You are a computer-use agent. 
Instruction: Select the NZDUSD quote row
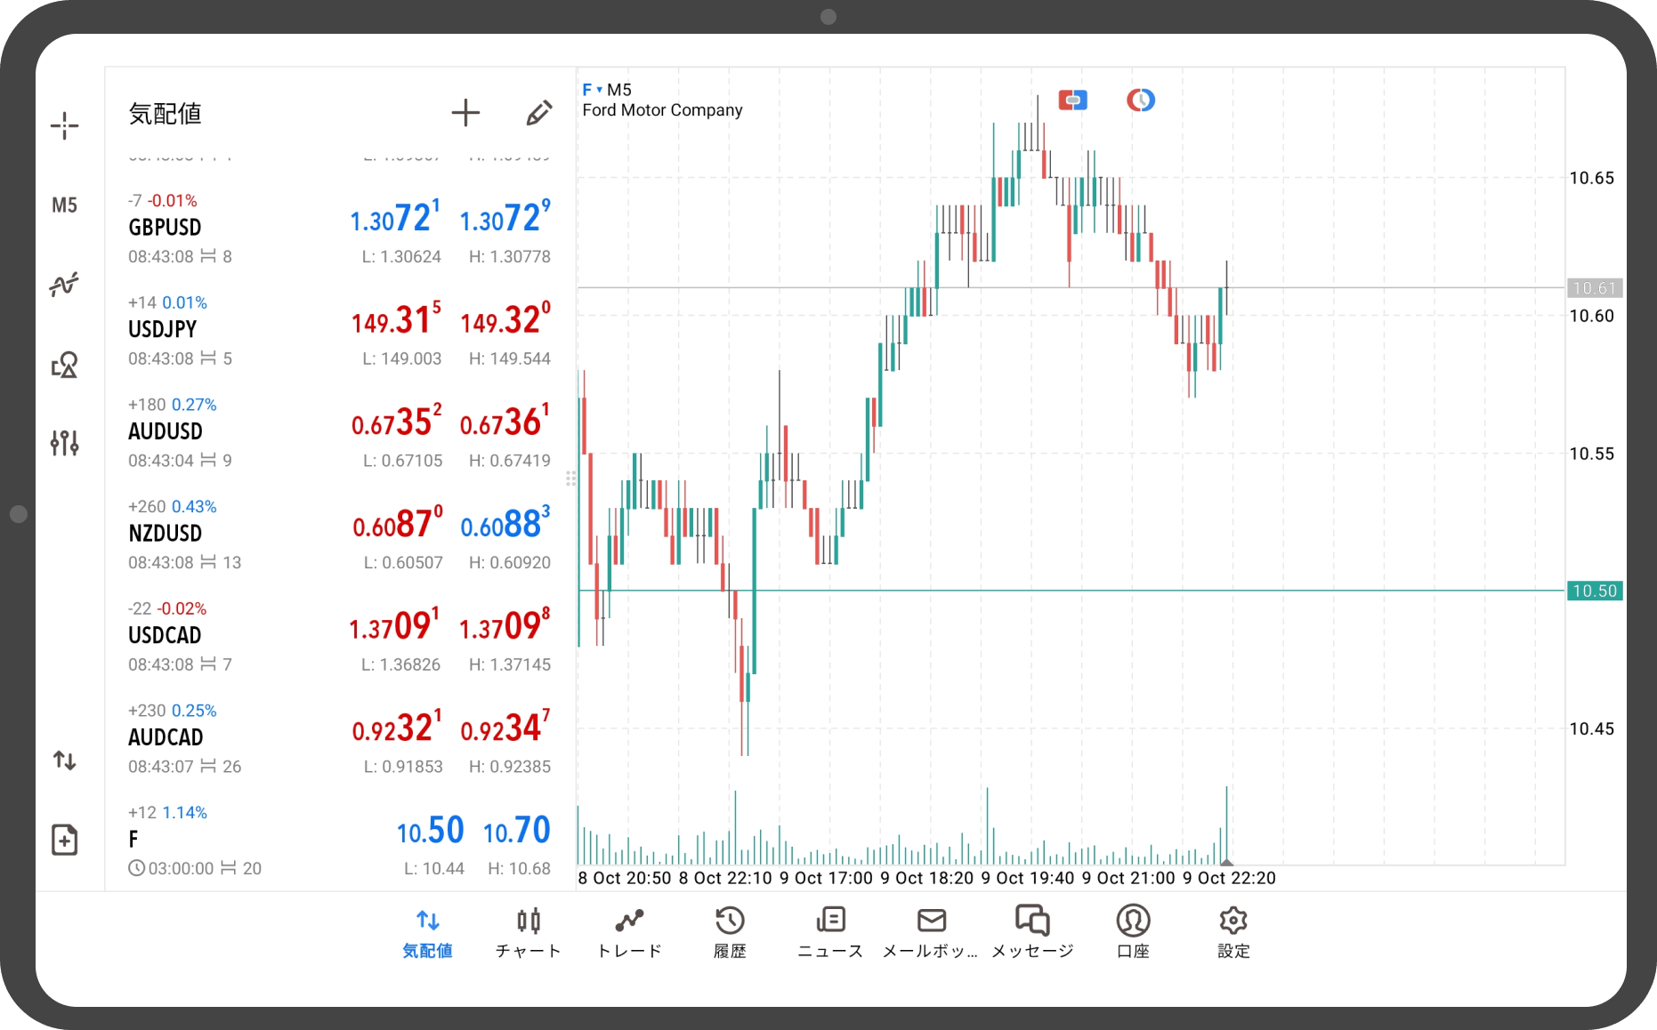pos(339,534)
